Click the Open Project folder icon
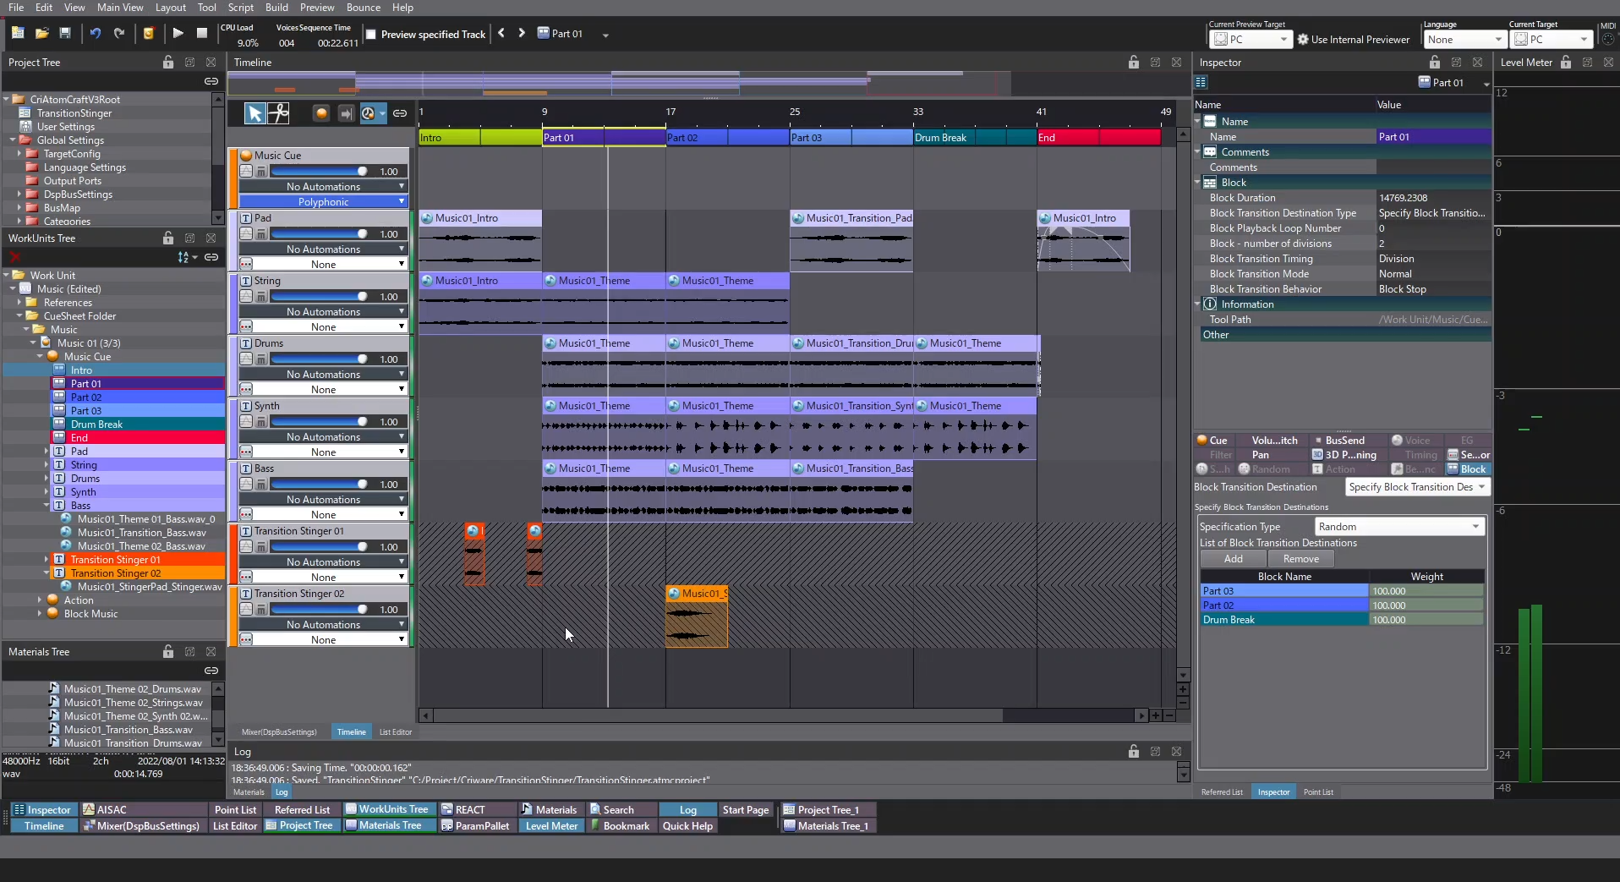The width and height of the screenshot is (1620, 882). pos(41,33)
